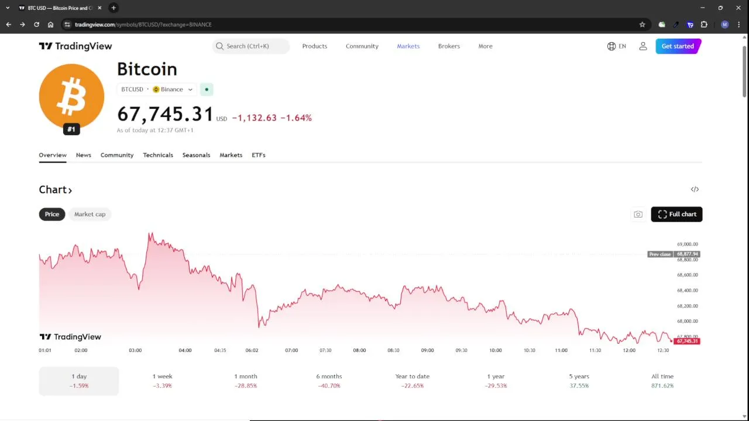Open the embed code icon beside Chart

[695, 189]
